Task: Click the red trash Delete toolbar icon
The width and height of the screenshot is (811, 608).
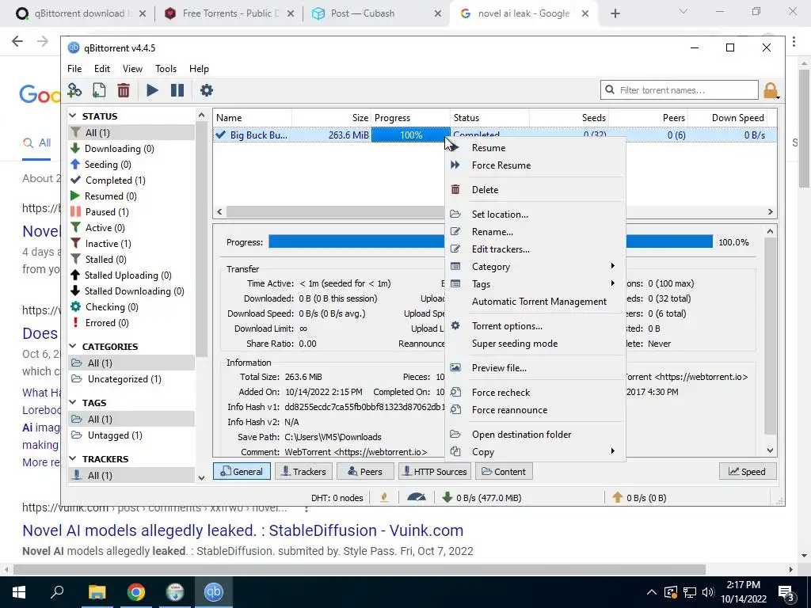Action: (x=123, y=90)
